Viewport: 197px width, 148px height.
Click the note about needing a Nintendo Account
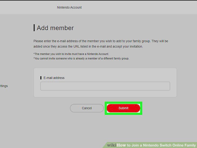71,54
